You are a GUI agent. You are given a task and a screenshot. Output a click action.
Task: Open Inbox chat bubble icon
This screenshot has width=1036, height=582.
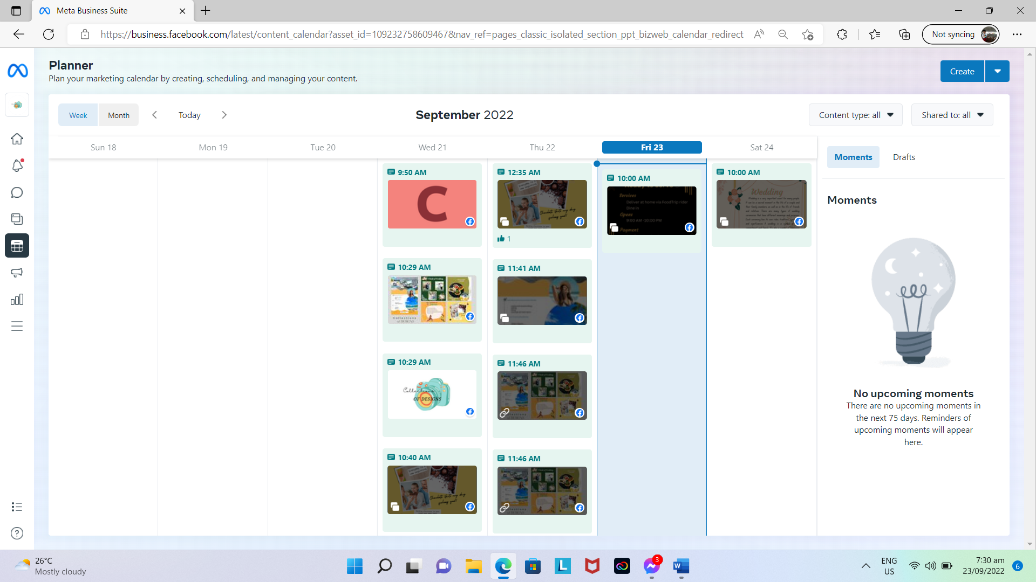tap(17, 192)
